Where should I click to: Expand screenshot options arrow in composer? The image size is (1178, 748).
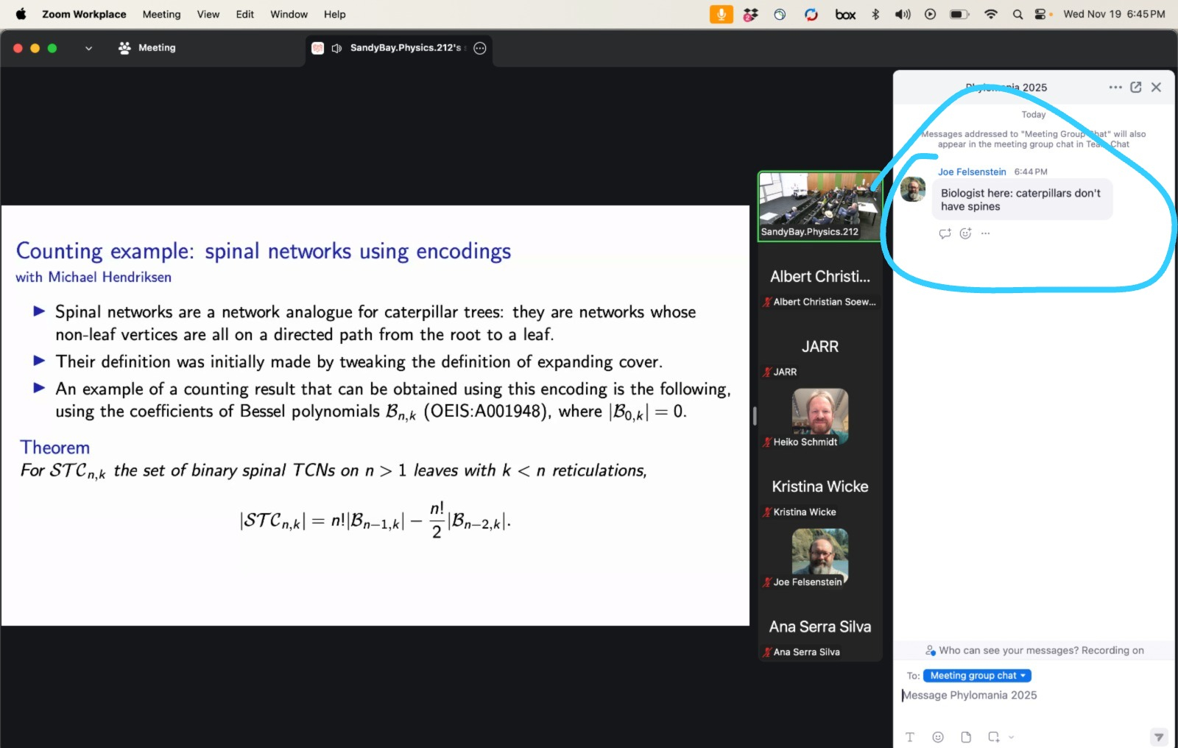click(1012, 737)
